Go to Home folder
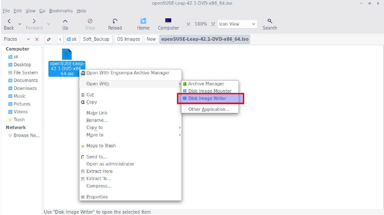 [143, 24]
